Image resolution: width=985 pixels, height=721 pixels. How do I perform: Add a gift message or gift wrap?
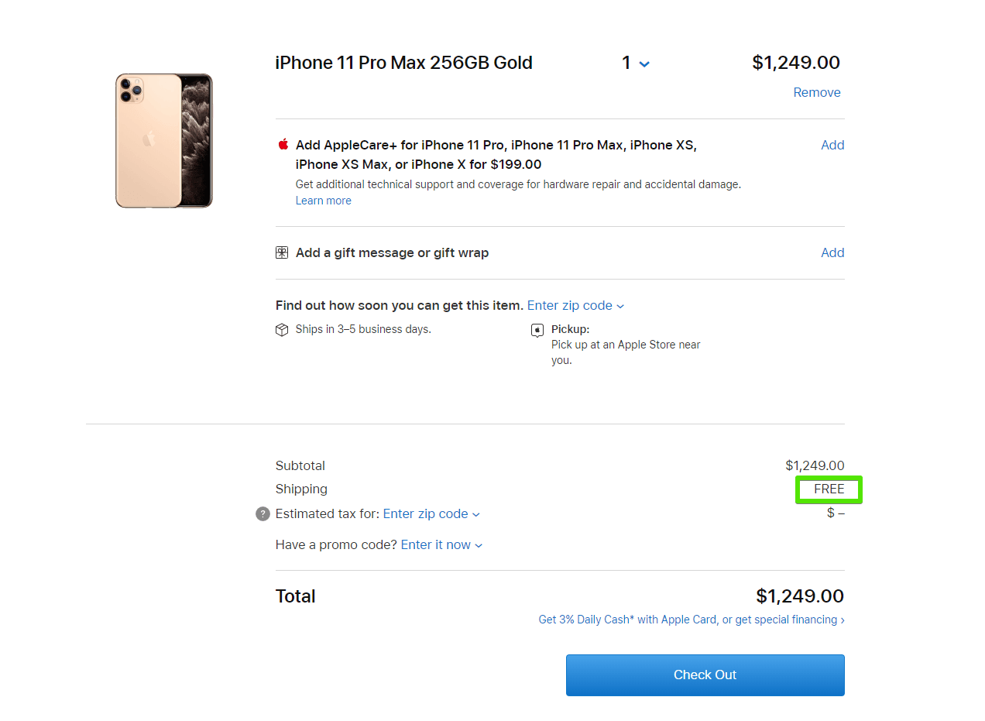(x=832, y=252)
